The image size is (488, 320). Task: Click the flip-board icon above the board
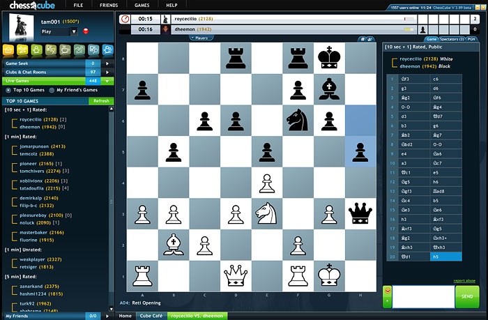point(369,39)
